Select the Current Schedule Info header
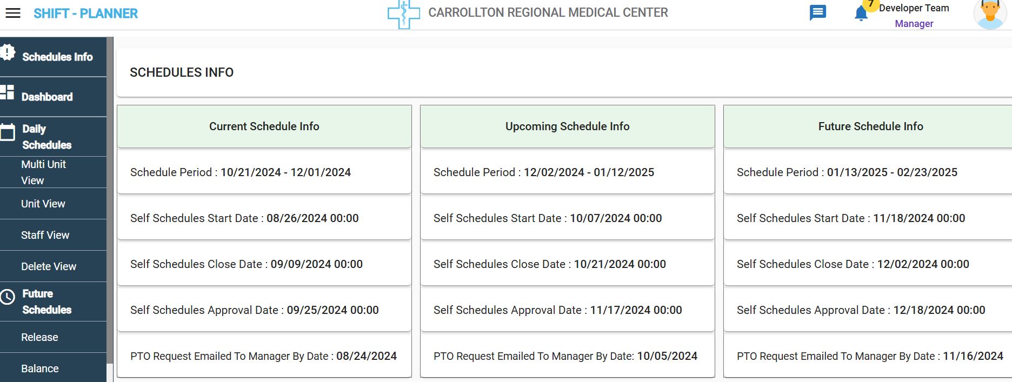 coord(264,126)
